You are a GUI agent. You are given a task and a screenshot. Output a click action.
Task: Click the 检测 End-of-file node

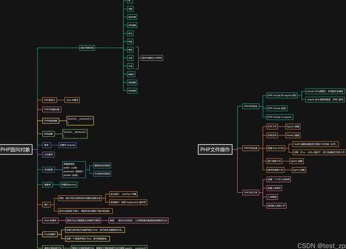click(x=276, y=148)
